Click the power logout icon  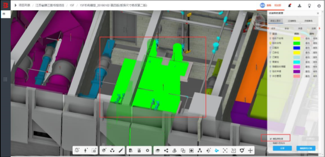[x=319, y=6]
